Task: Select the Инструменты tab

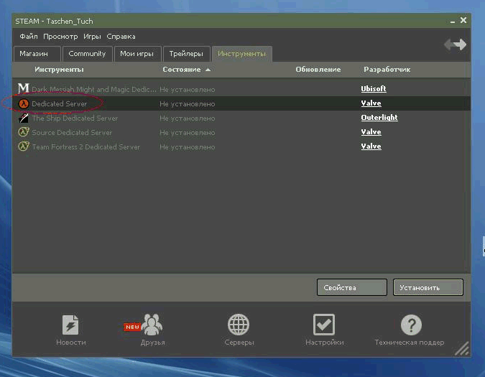Action: (x=242, y=54)
